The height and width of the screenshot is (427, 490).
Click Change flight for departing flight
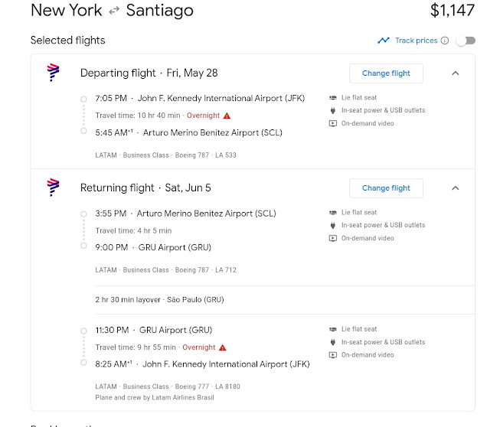click(x=386, y=73)
